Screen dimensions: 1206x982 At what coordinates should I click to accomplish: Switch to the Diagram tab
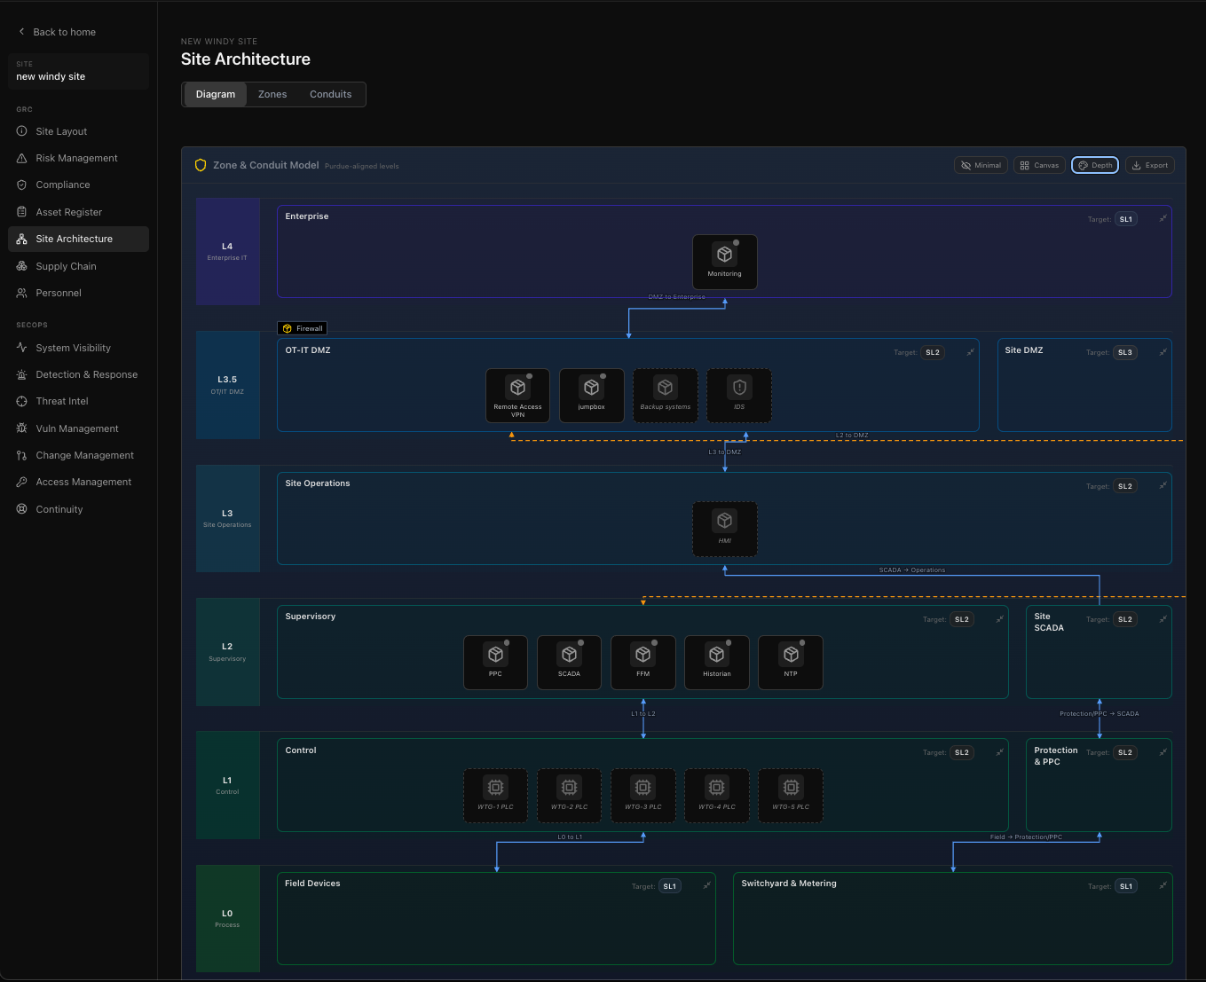pyautogui.click(x=216, y=94)
